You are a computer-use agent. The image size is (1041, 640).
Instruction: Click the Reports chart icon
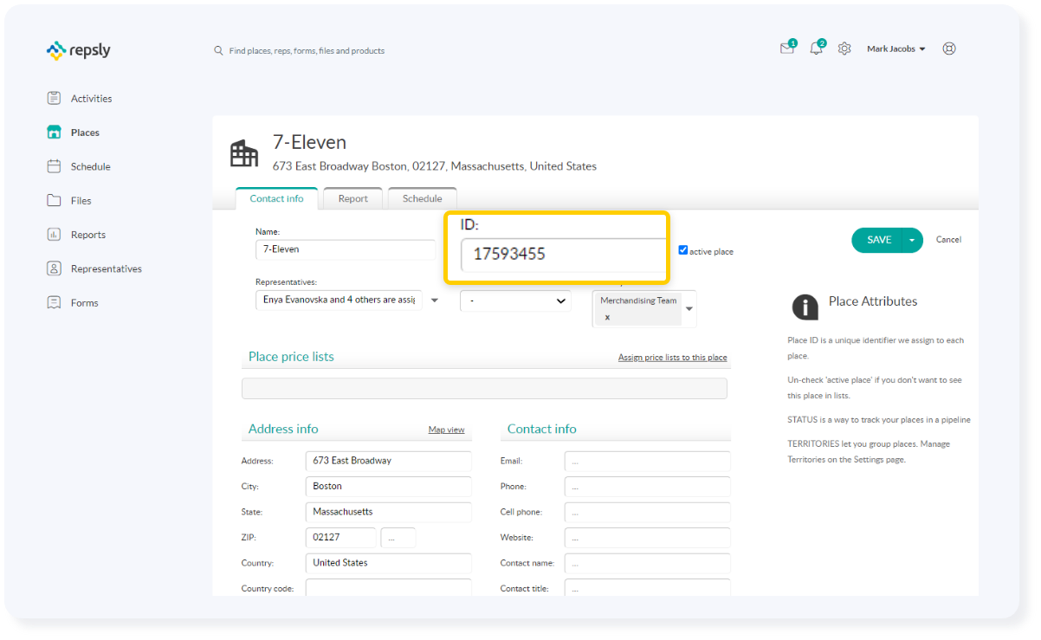tap(54, 234)
